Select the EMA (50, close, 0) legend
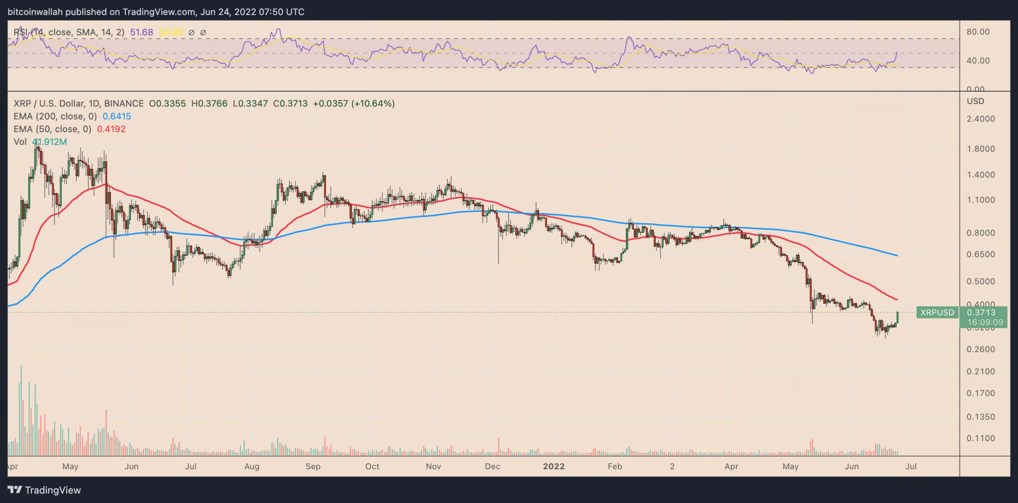Viewport: 1018px width, 503px height. pos(52,129)
